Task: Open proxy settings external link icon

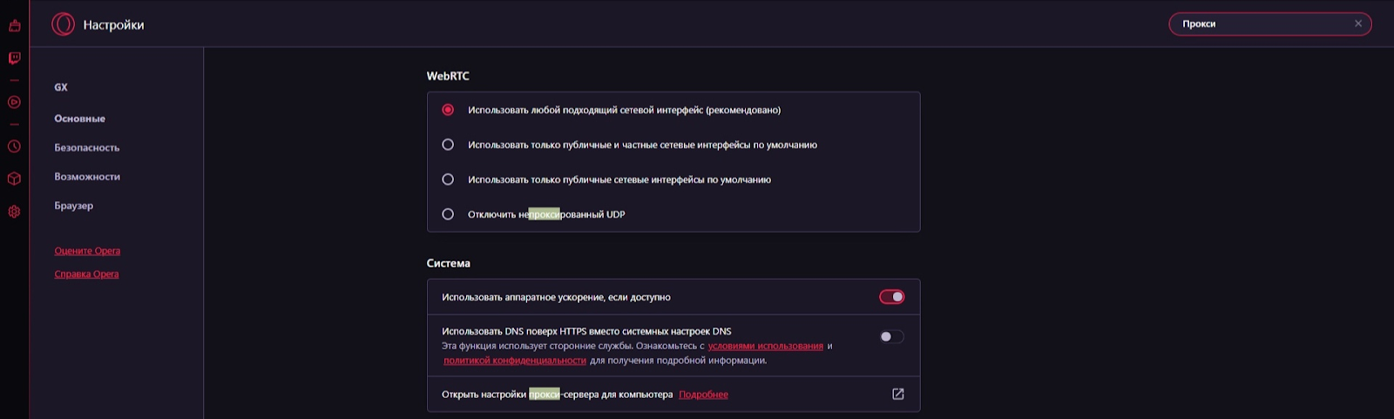Action: click(x=897, y=395)
